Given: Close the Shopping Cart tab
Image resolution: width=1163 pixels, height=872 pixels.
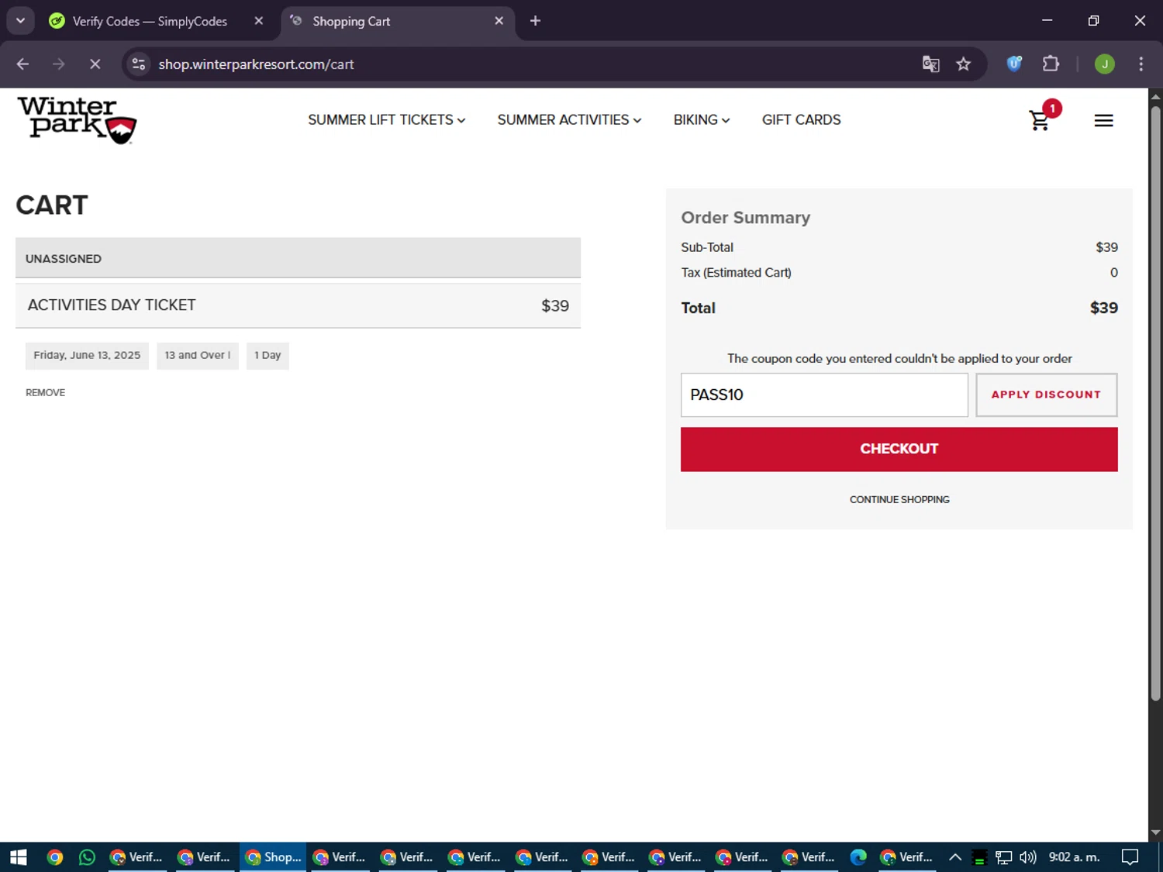Looking at the screenshot, I should pos(499,21).
